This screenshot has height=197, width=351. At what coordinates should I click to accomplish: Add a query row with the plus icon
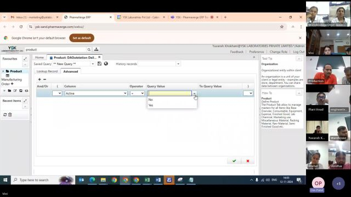[x=39, y=79]
